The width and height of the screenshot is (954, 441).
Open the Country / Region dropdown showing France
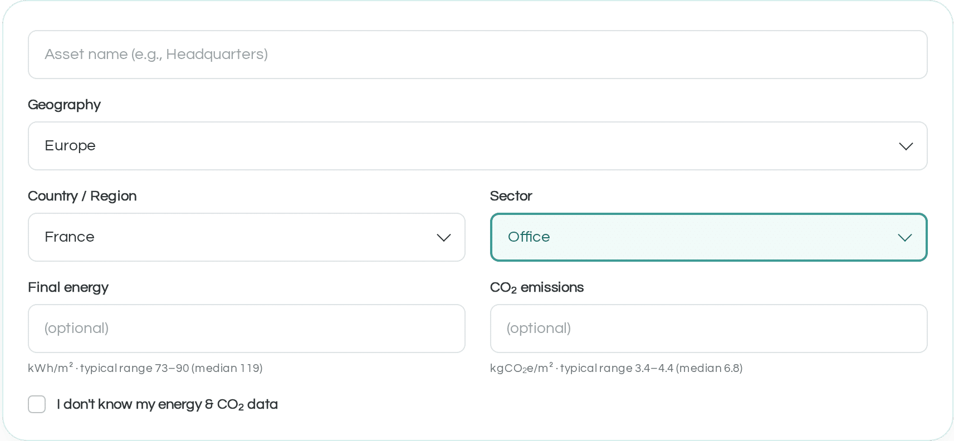(x=247, y=237)
